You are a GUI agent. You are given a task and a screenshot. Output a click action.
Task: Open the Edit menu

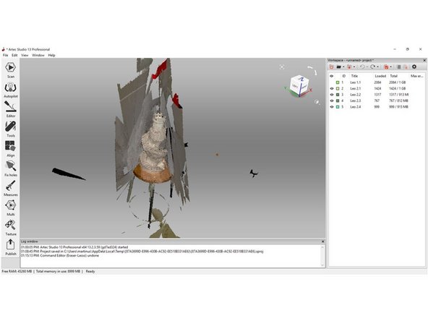(x=14, y=55)
